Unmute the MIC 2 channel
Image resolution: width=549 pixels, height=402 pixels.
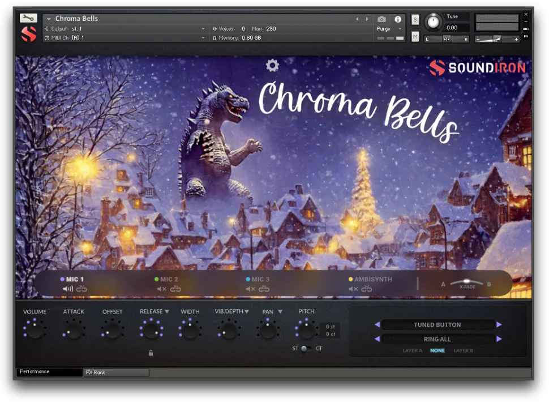pyautogui.click(x=160, y=289)
